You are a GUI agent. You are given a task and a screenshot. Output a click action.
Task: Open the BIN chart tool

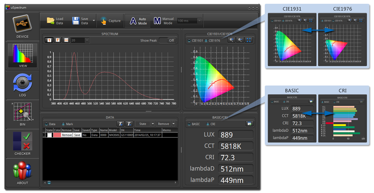pyautogui.click(x=22, y=114)
